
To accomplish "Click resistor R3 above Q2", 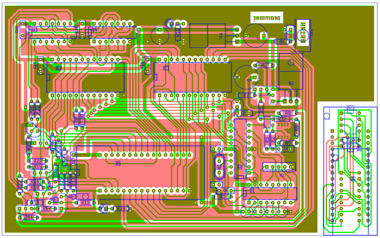I will pyautogui.click(x=264, y=65).
